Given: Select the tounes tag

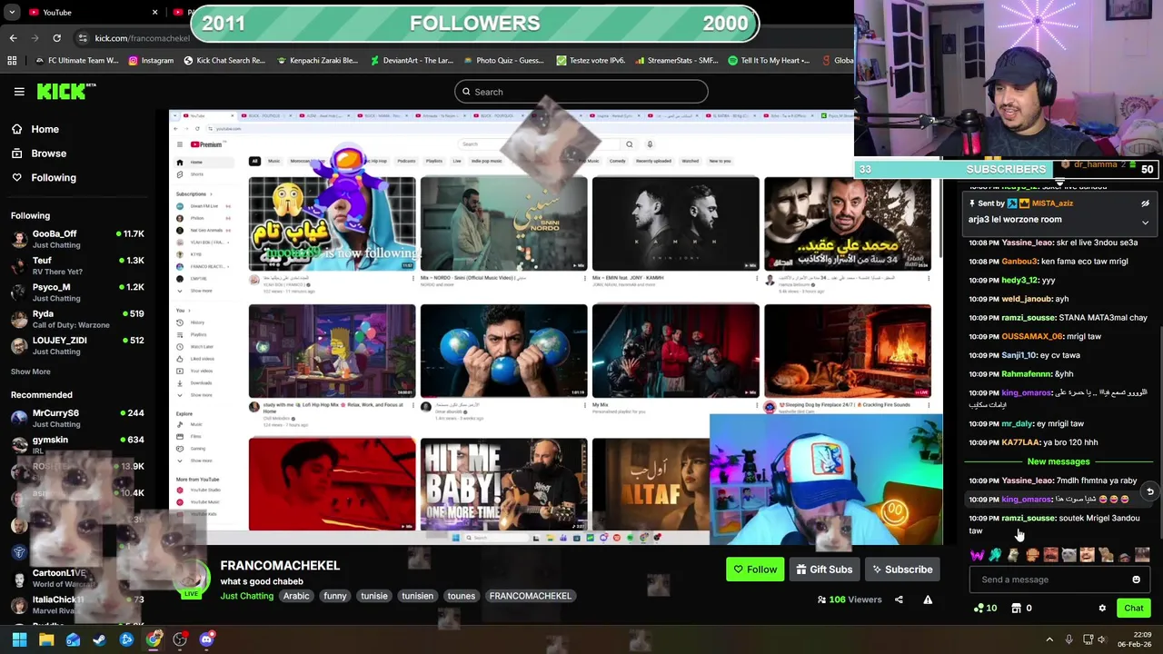Looking at the screenshot, I should coord(462,596).
